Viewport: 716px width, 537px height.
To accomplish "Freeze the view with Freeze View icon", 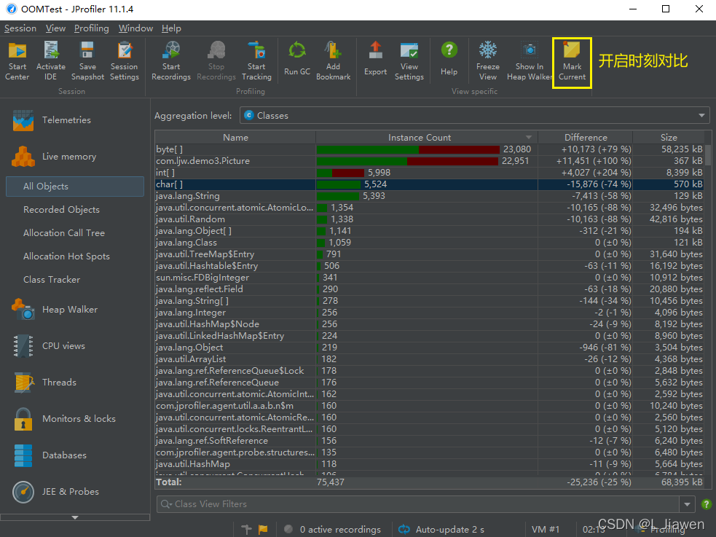I will (487, 60).
